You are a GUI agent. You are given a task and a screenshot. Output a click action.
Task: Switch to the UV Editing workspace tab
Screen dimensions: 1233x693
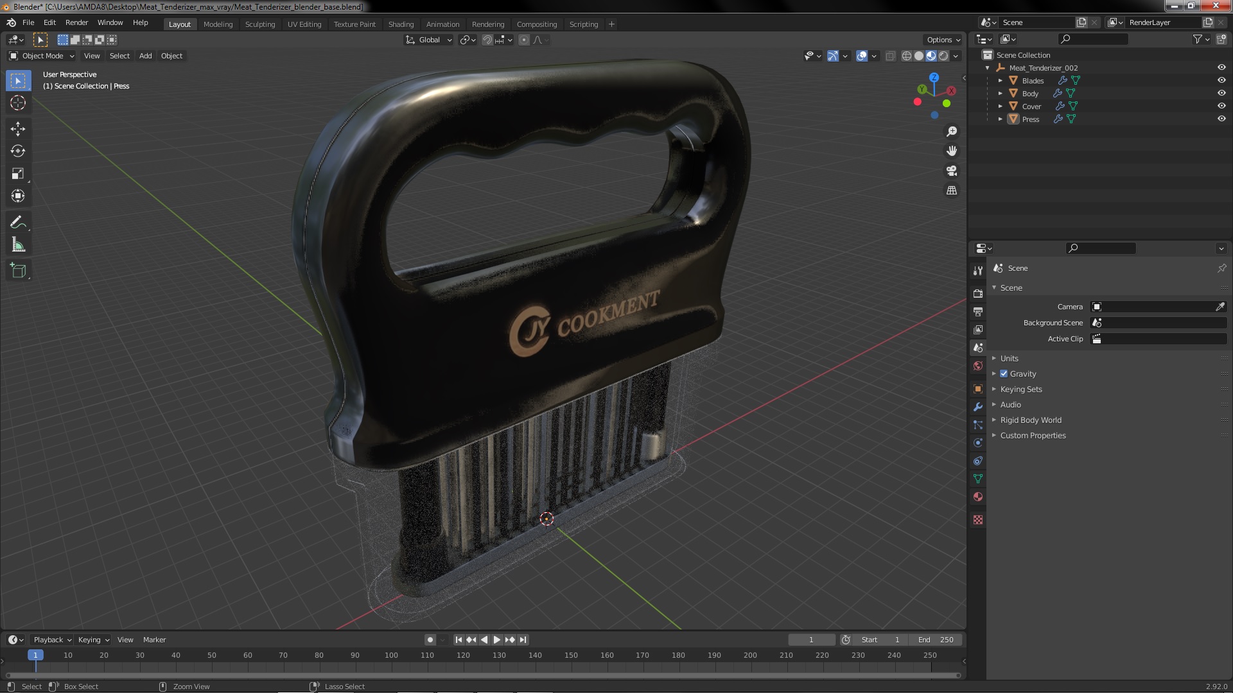click(x=304, y=24)
